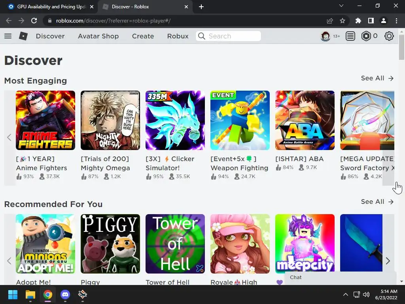Click See All for Recommended For You
The image size is (405, 304).
point(377,202)
